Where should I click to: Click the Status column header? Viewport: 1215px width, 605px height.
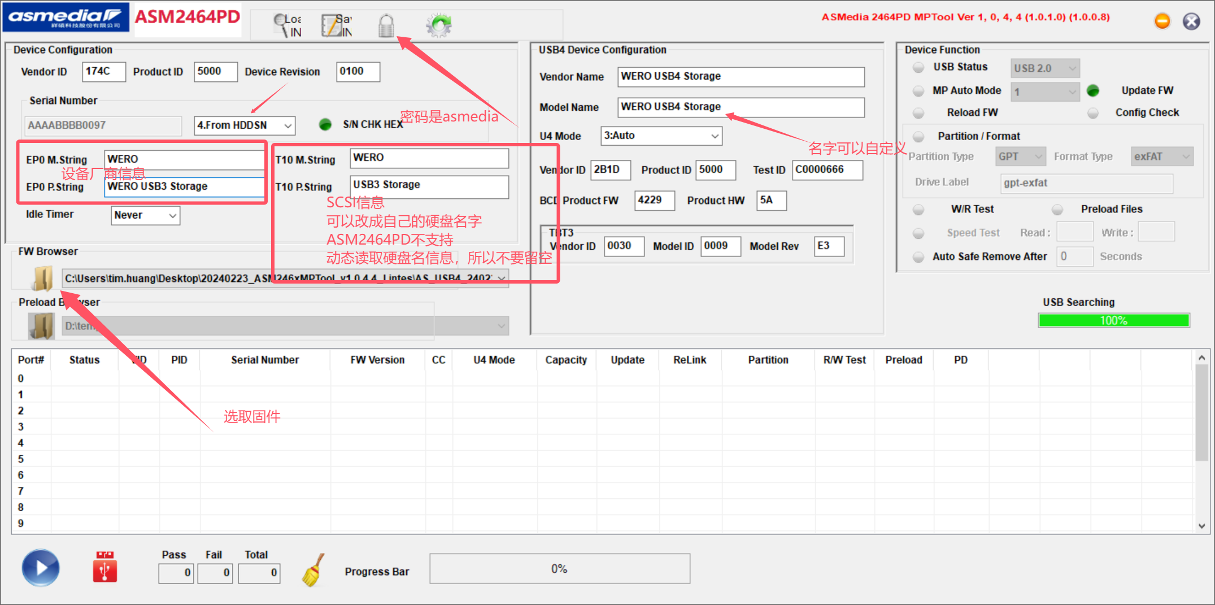[x=85, y=360]
